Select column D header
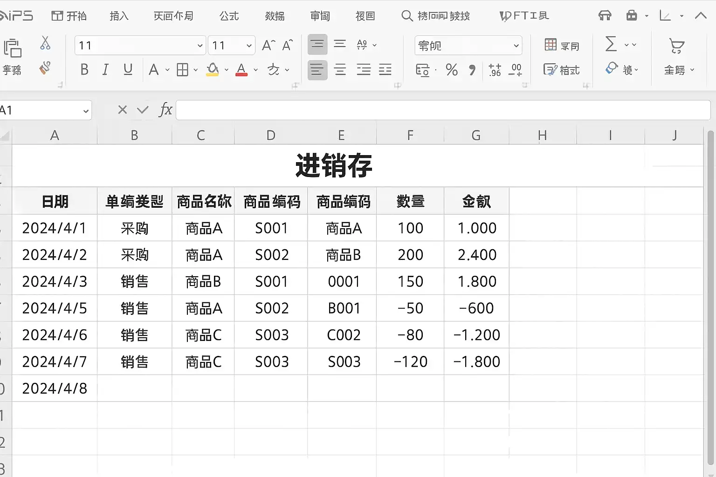The width and height of the screenshot is (716, 477). [x=271, y=135]
